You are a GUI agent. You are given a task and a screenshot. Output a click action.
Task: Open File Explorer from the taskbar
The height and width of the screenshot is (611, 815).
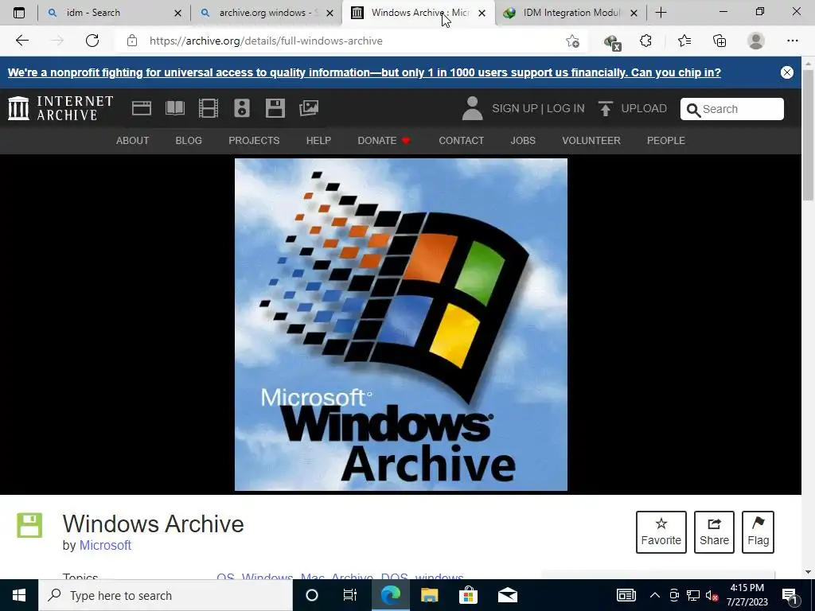429,595
